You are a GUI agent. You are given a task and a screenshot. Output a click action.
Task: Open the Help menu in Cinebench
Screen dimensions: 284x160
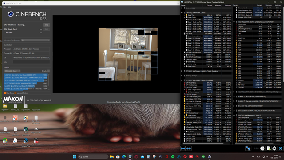pyautogui.click(x=9, y=7)
